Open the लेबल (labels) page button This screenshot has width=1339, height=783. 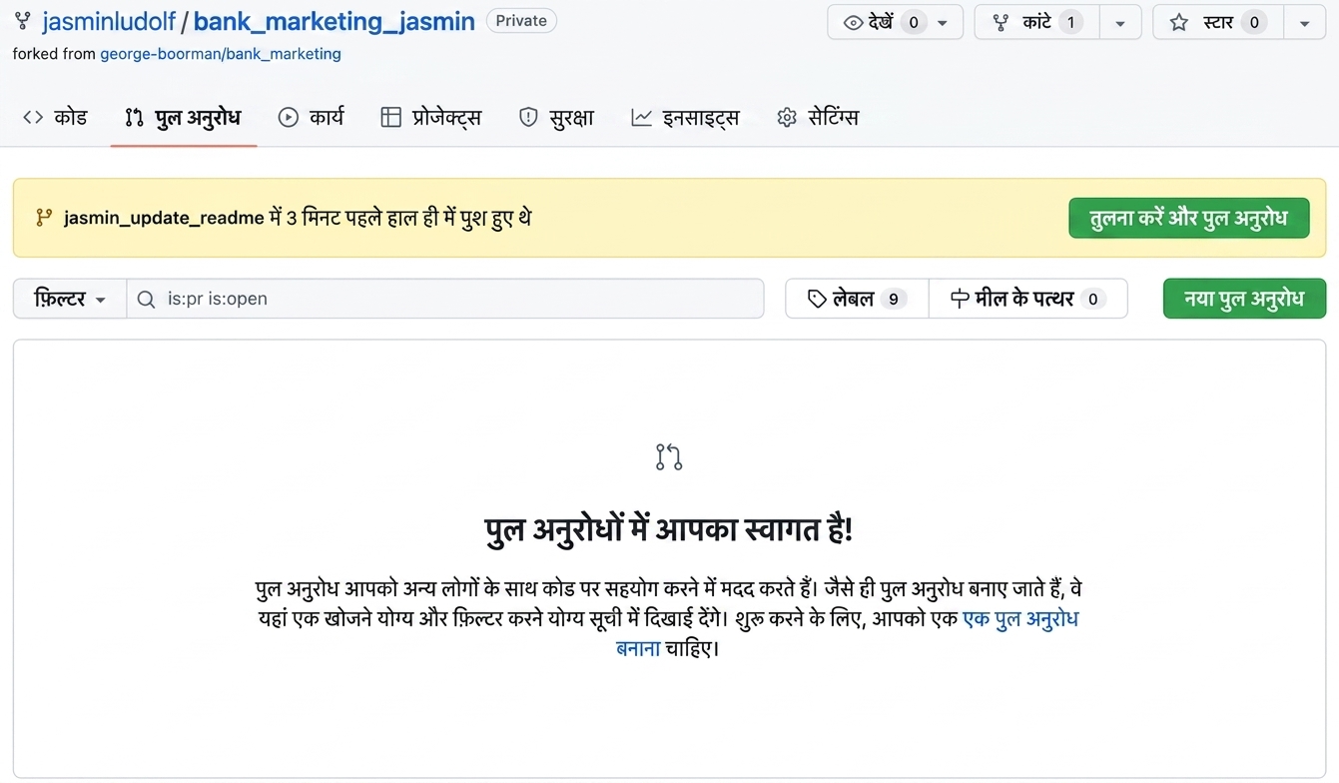point(857,299)
